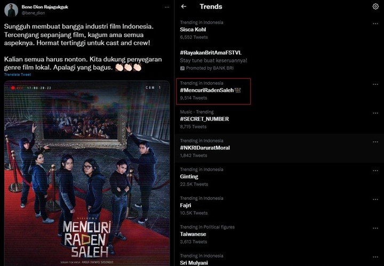The height and width of the screenshot is (266, 384).
Task: Open more options for Sri Mulyani trend
Action: (x=375, y=257)
